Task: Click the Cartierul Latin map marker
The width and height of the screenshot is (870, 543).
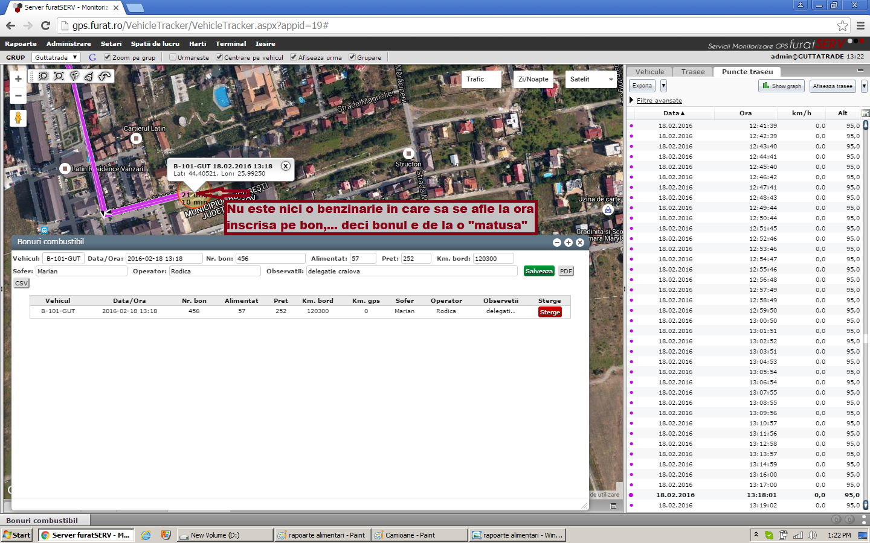Action: pos(137,139)
